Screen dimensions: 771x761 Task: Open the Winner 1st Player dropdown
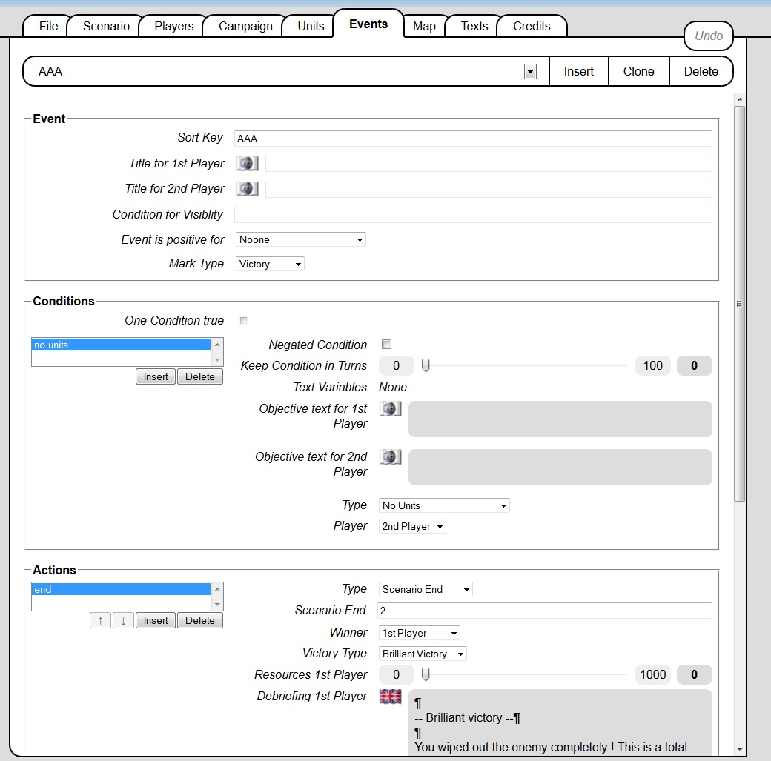(x=419, y=633)
